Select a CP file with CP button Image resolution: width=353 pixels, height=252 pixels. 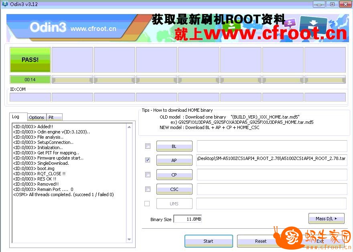pos(174,174)
